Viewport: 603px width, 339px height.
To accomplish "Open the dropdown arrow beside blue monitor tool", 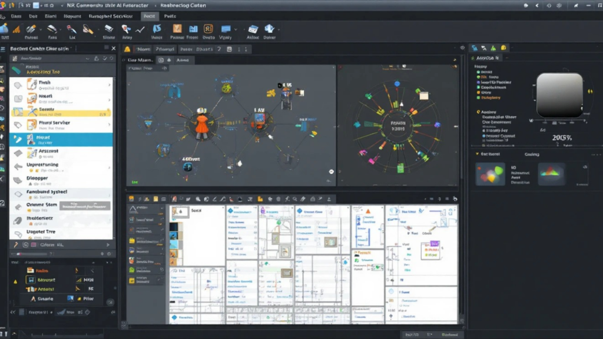I will click(x=236, y=29).
